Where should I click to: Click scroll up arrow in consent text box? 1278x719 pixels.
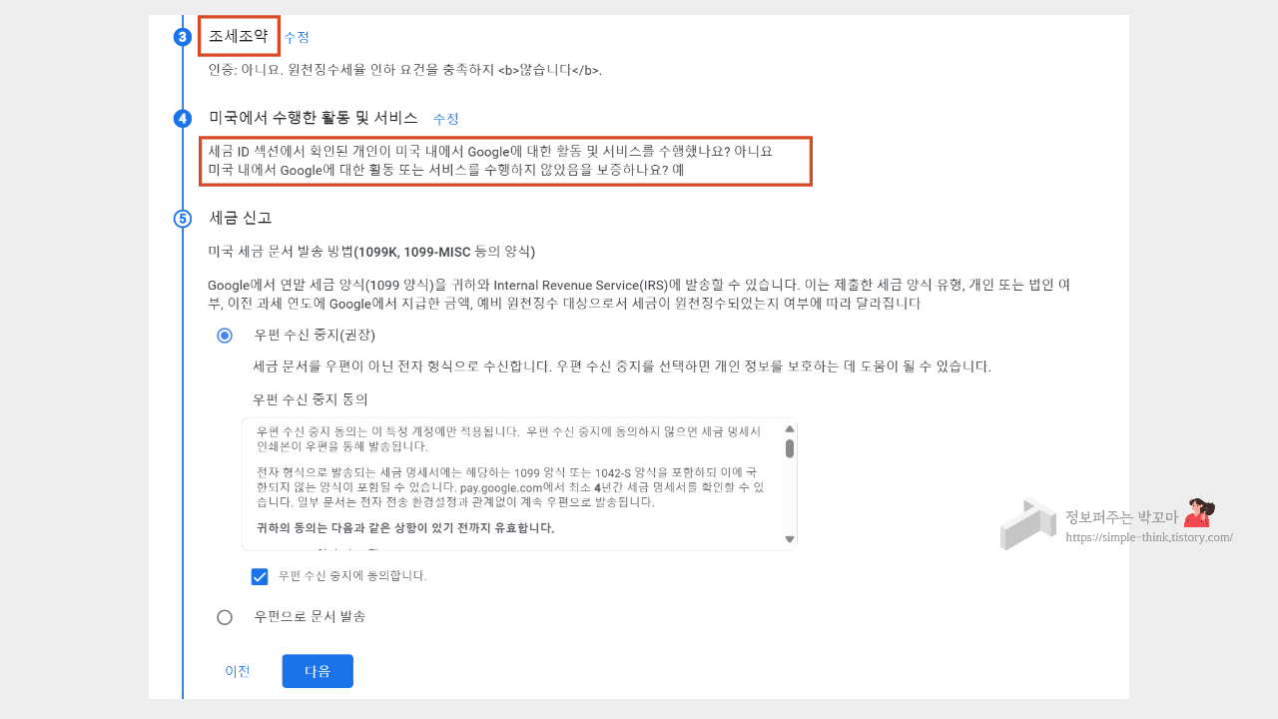(790, 429)
